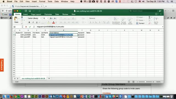Screen dimensions: 176x99
Task: Open the font color dropdown arrow
Action: click(x=56, y=22)
